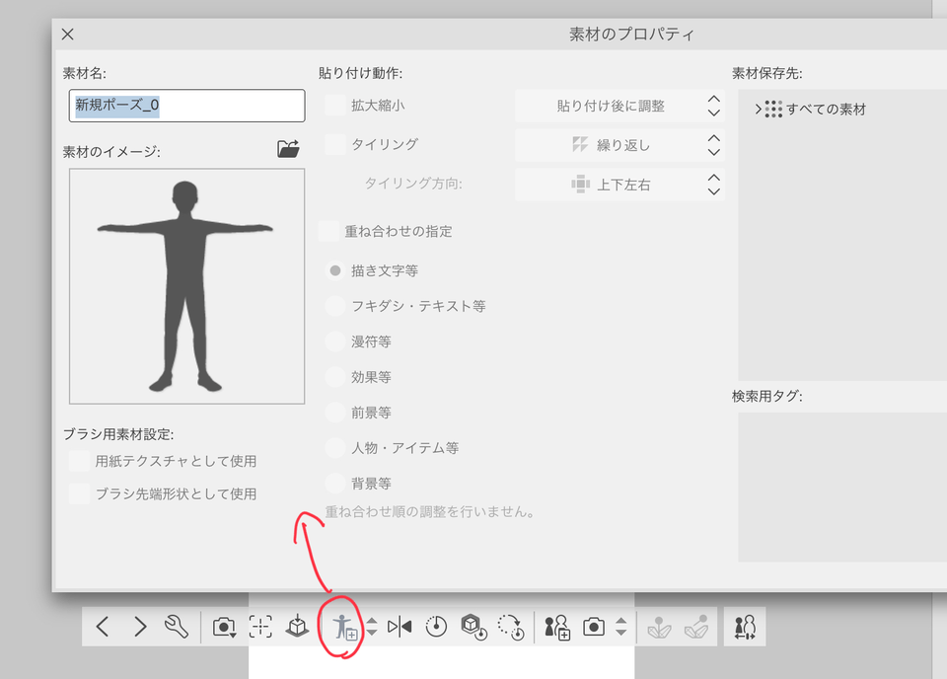
Task: Open camera angle preset icon
Action: pyautogui.click(x=224, y=627)
